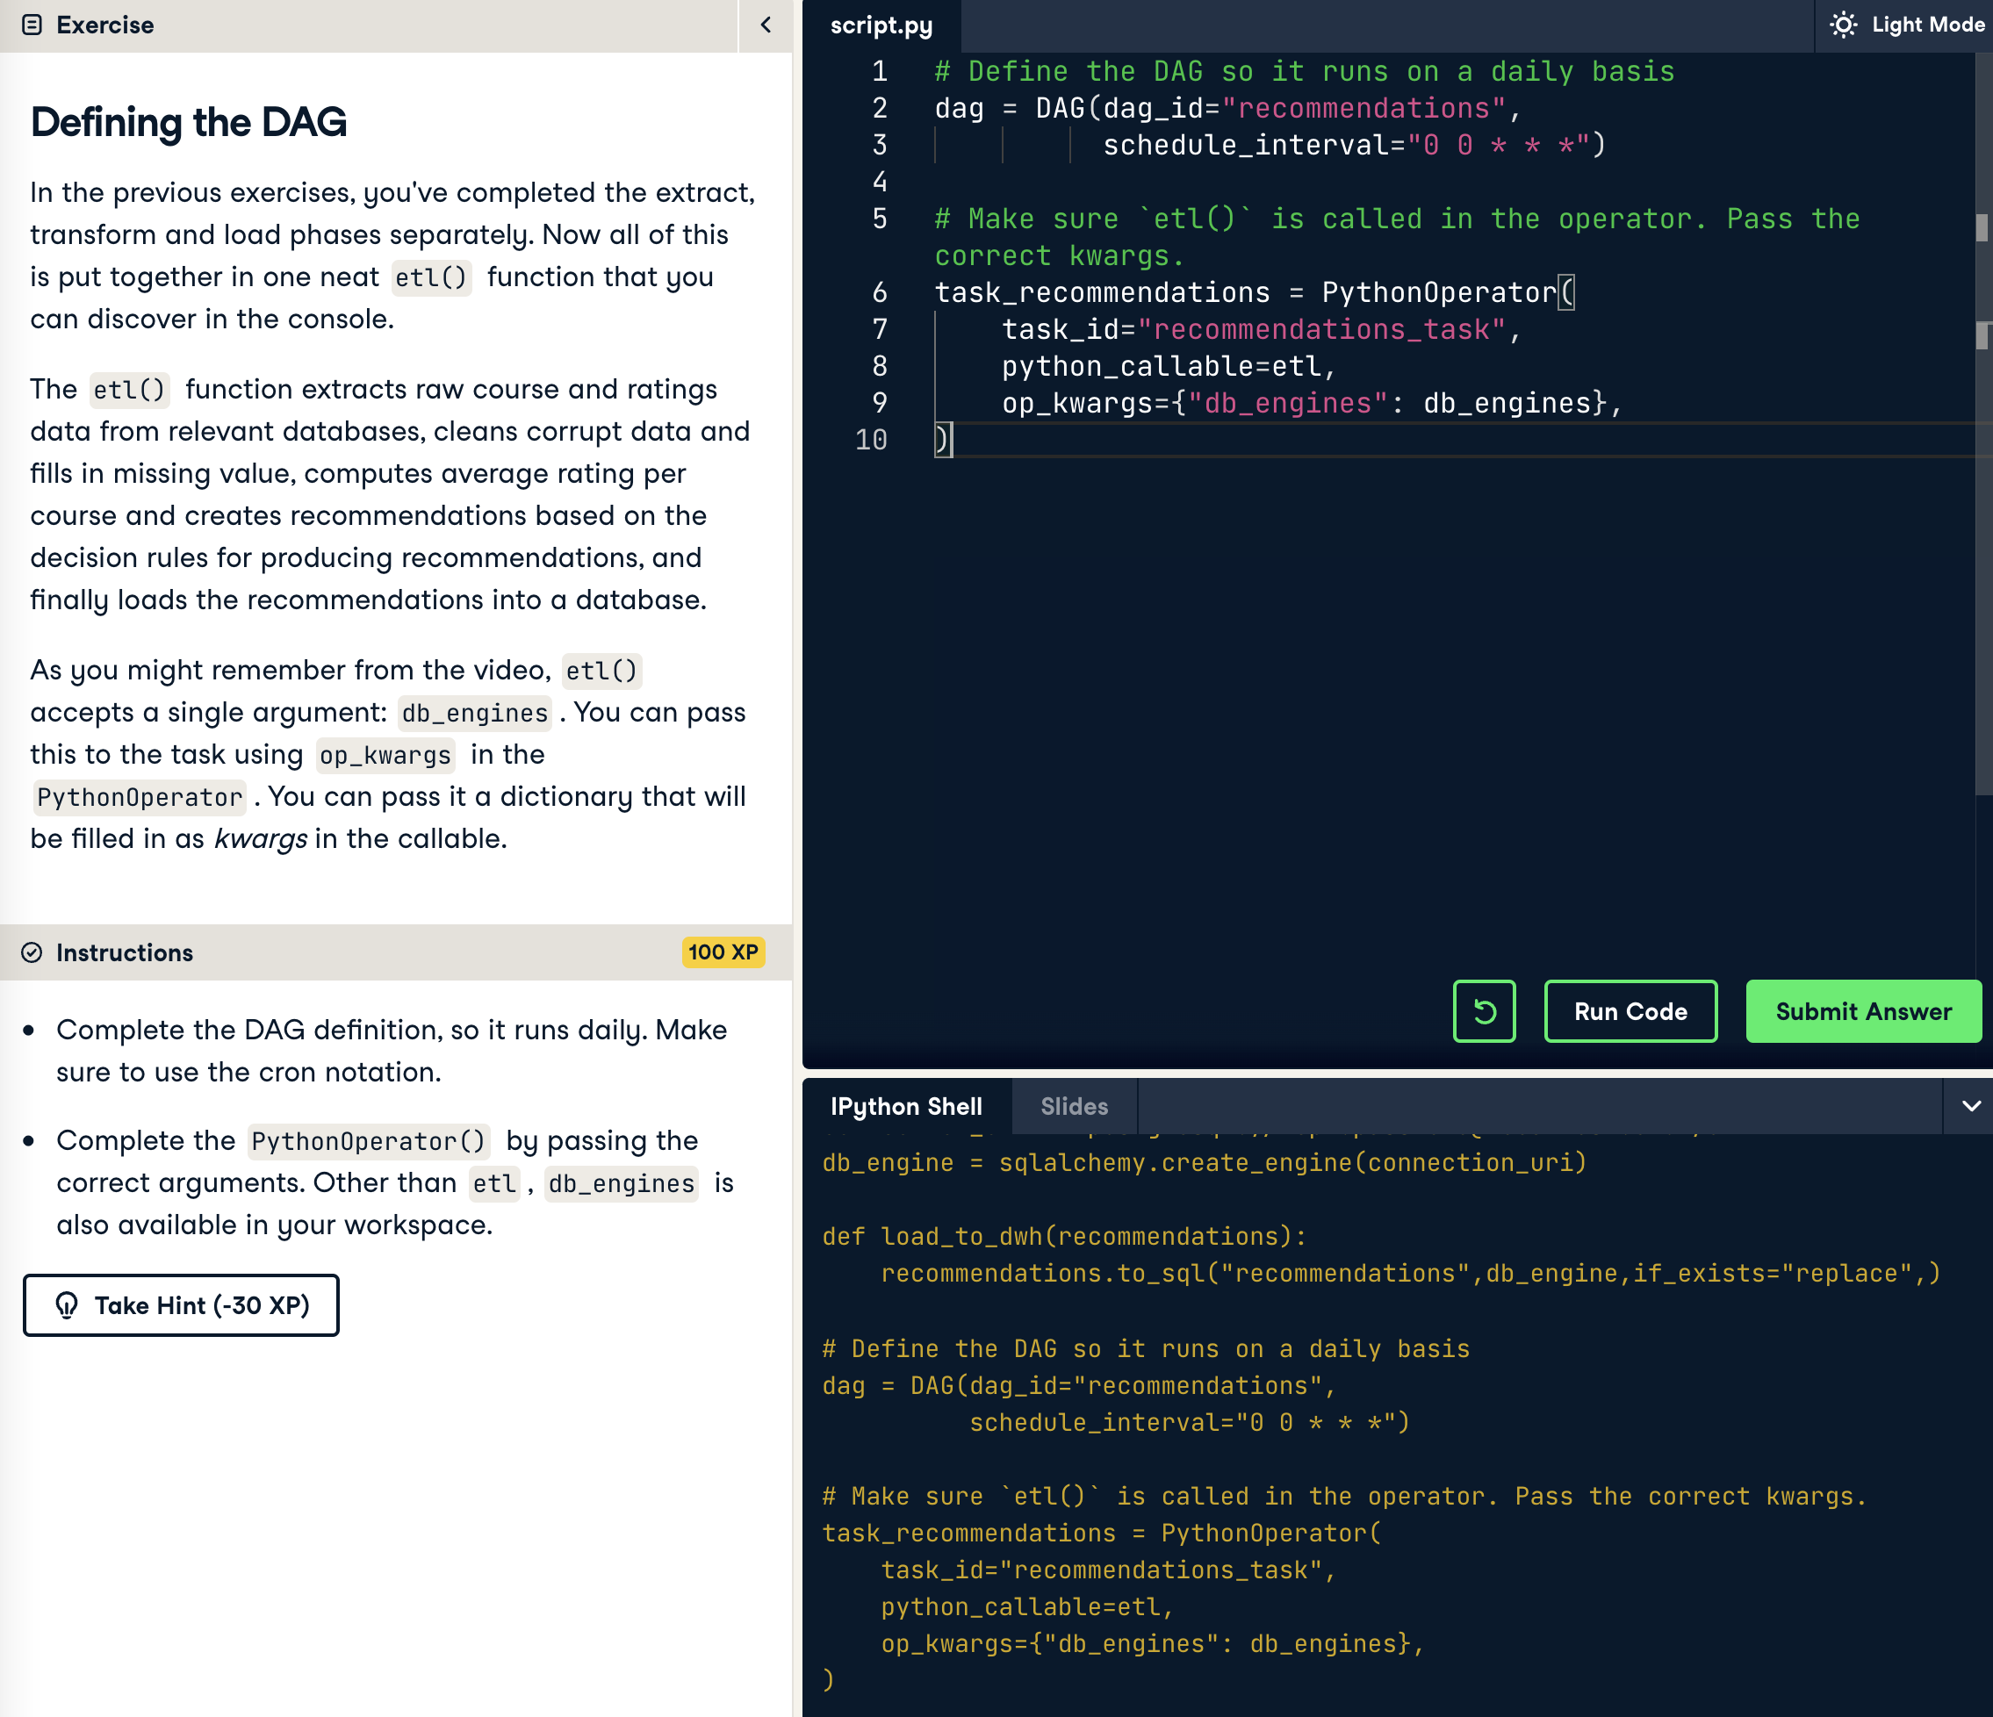Click schedule_interval cron string on line 3
This screenshot has height=1717, width=1993.
[1496, 145]
